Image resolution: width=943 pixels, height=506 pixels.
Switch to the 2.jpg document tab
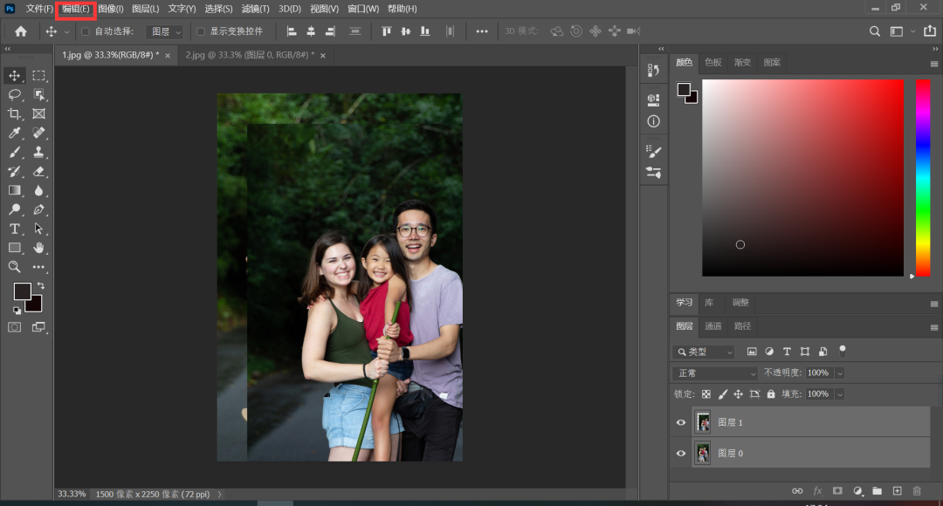(250, 55)
